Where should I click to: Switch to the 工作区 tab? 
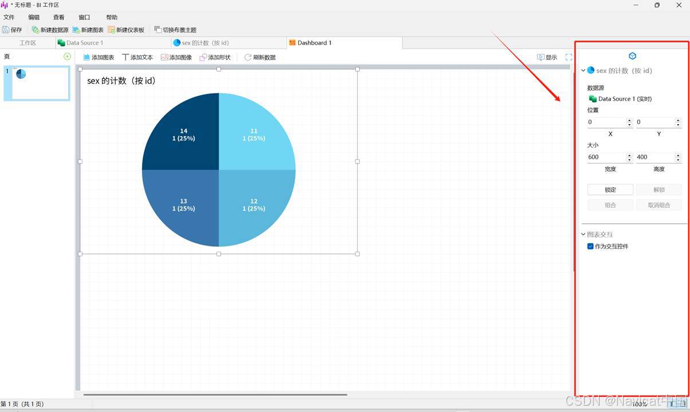point(27,43)
